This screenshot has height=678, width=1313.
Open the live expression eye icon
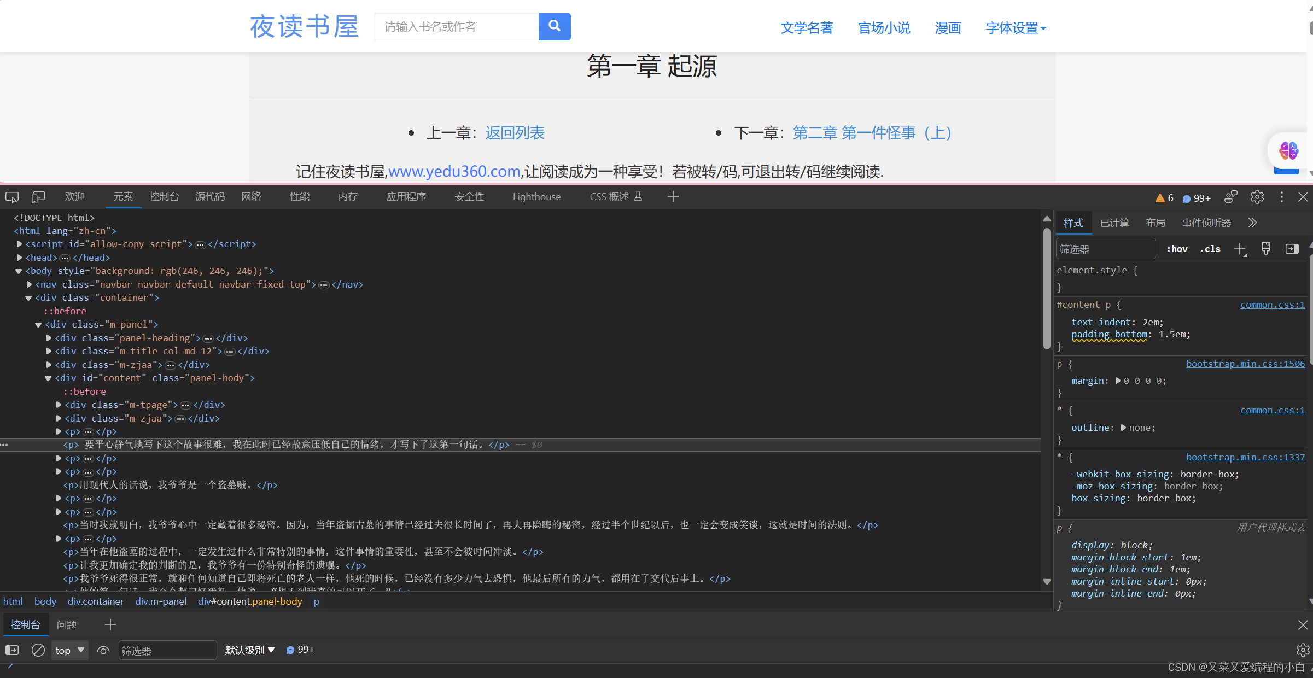coord(103,650)
